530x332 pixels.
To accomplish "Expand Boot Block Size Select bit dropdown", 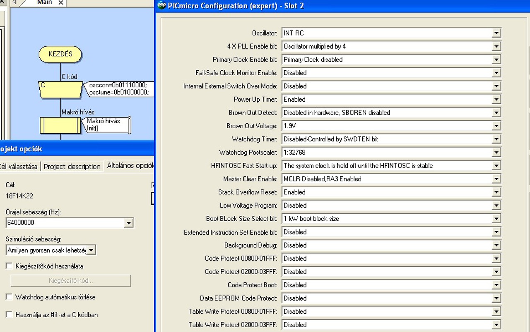I will click(496, 218).
